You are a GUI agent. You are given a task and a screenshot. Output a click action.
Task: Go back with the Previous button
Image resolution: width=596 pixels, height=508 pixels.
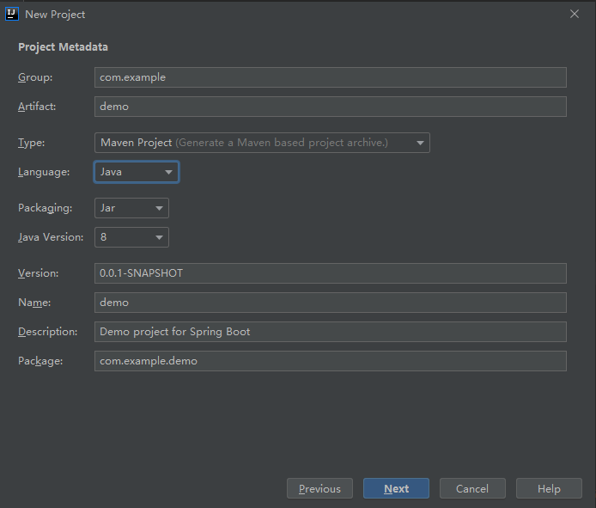pos(319,488)
